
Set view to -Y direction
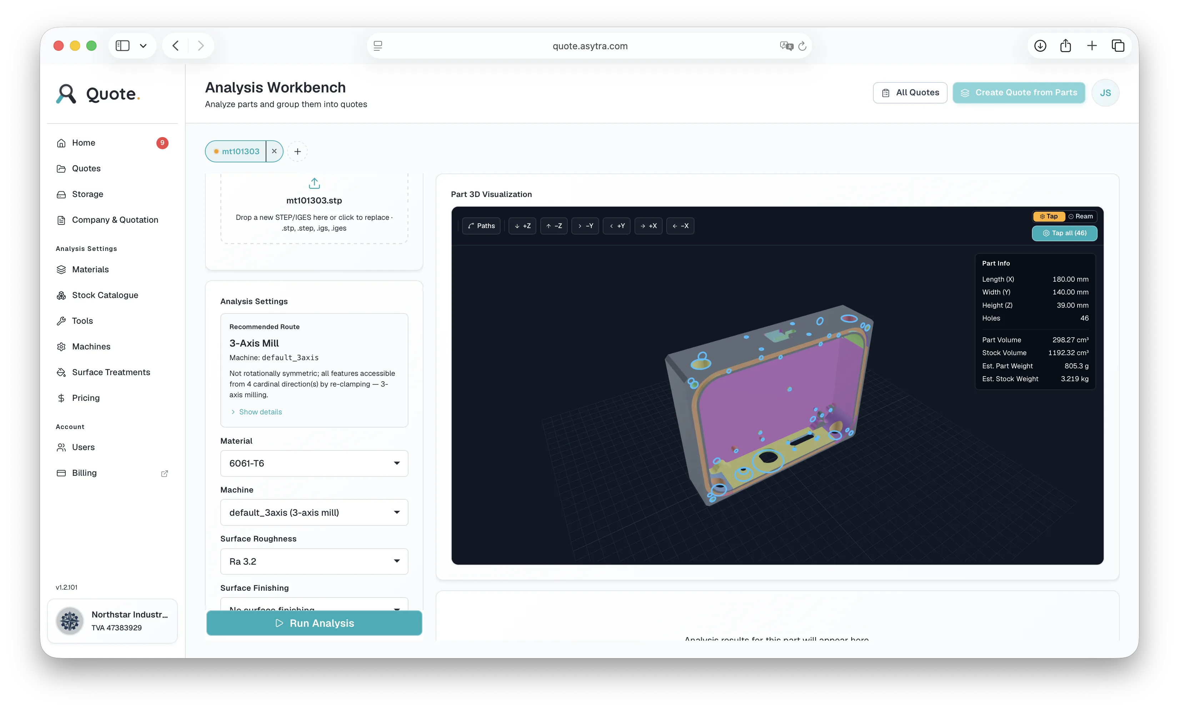[585, 226]
